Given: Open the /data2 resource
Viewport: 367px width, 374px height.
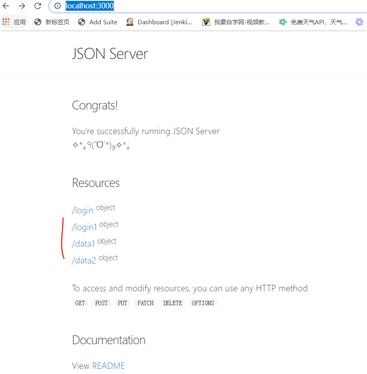Looking at the screenshot, I should pyautogui.click(x=84, y=260).
